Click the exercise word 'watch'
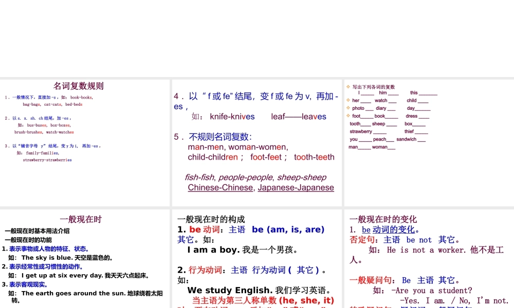Image resolution: width=514 pixels, height=308 pixels. coord(381,101)
